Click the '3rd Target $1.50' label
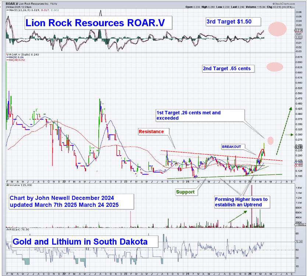Image resolution: width=307 pixels, height=276 pixels. 233,22
